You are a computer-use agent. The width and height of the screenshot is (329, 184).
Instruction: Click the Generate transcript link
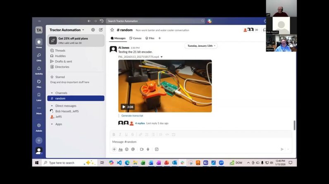pyautogui.click(x=132, y=116)
